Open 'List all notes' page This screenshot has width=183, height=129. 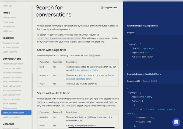point(8,31)
